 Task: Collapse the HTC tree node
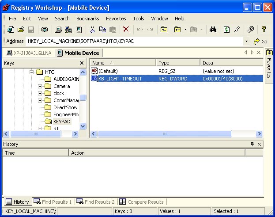point(32,72)
